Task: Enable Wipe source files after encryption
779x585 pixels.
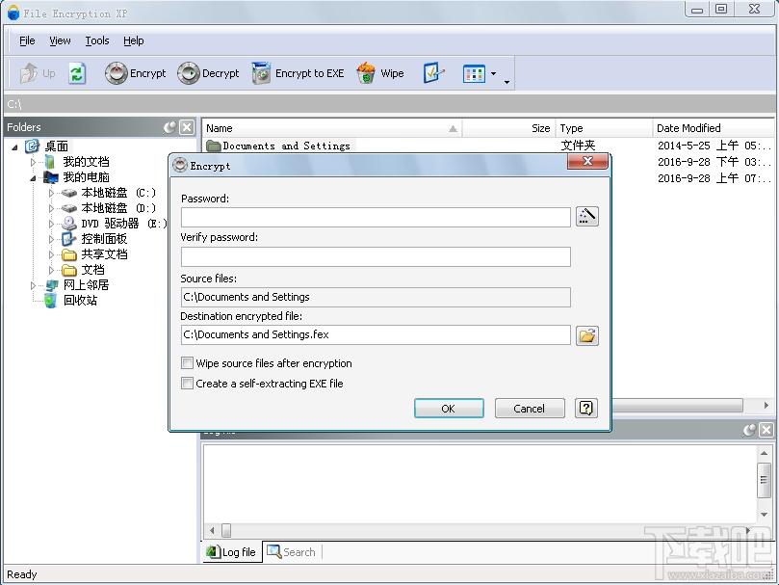Action: (x=188, y=363)
